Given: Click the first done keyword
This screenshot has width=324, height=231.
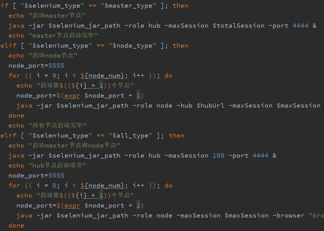Looking at the screenshot, I should click(x=16, y=115).
